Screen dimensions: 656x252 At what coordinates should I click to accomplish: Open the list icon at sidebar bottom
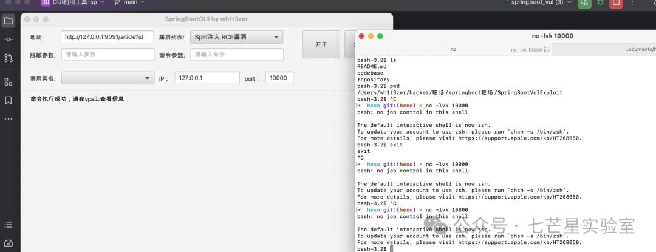coord(9,225)
